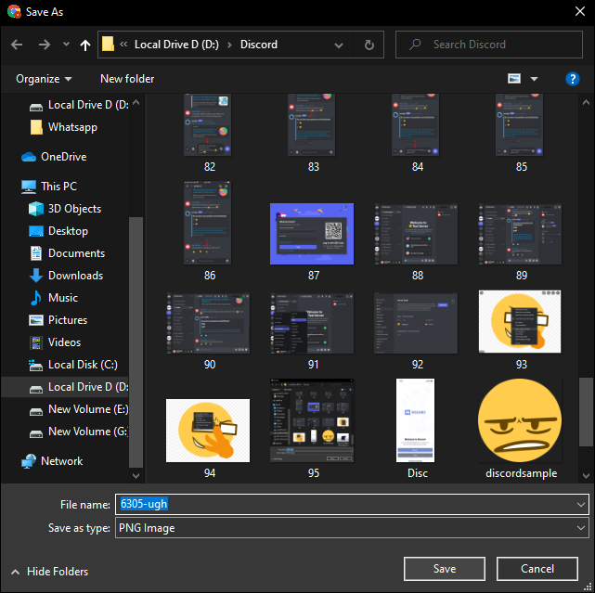The image size is (595, 593).
Task: Open the Help question mark icon
Action: click(x=573, y=79)
